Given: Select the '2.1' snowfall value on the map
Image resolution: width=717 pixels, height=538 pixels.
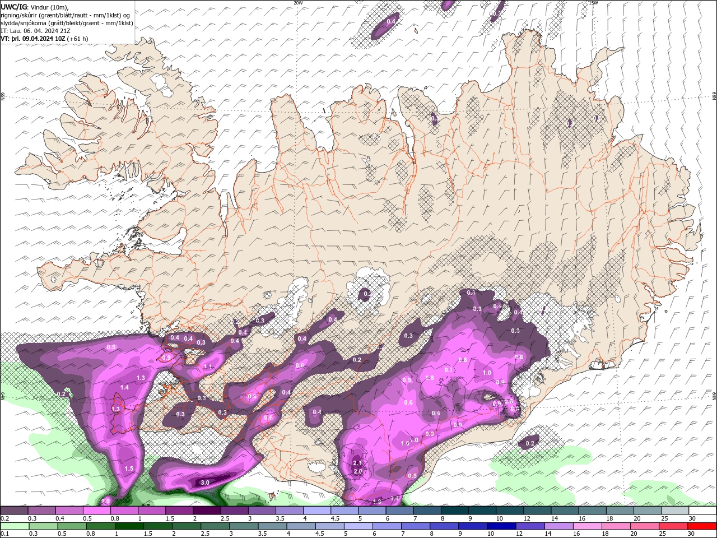Looking at the screenshot, I should tap(357, 463).
